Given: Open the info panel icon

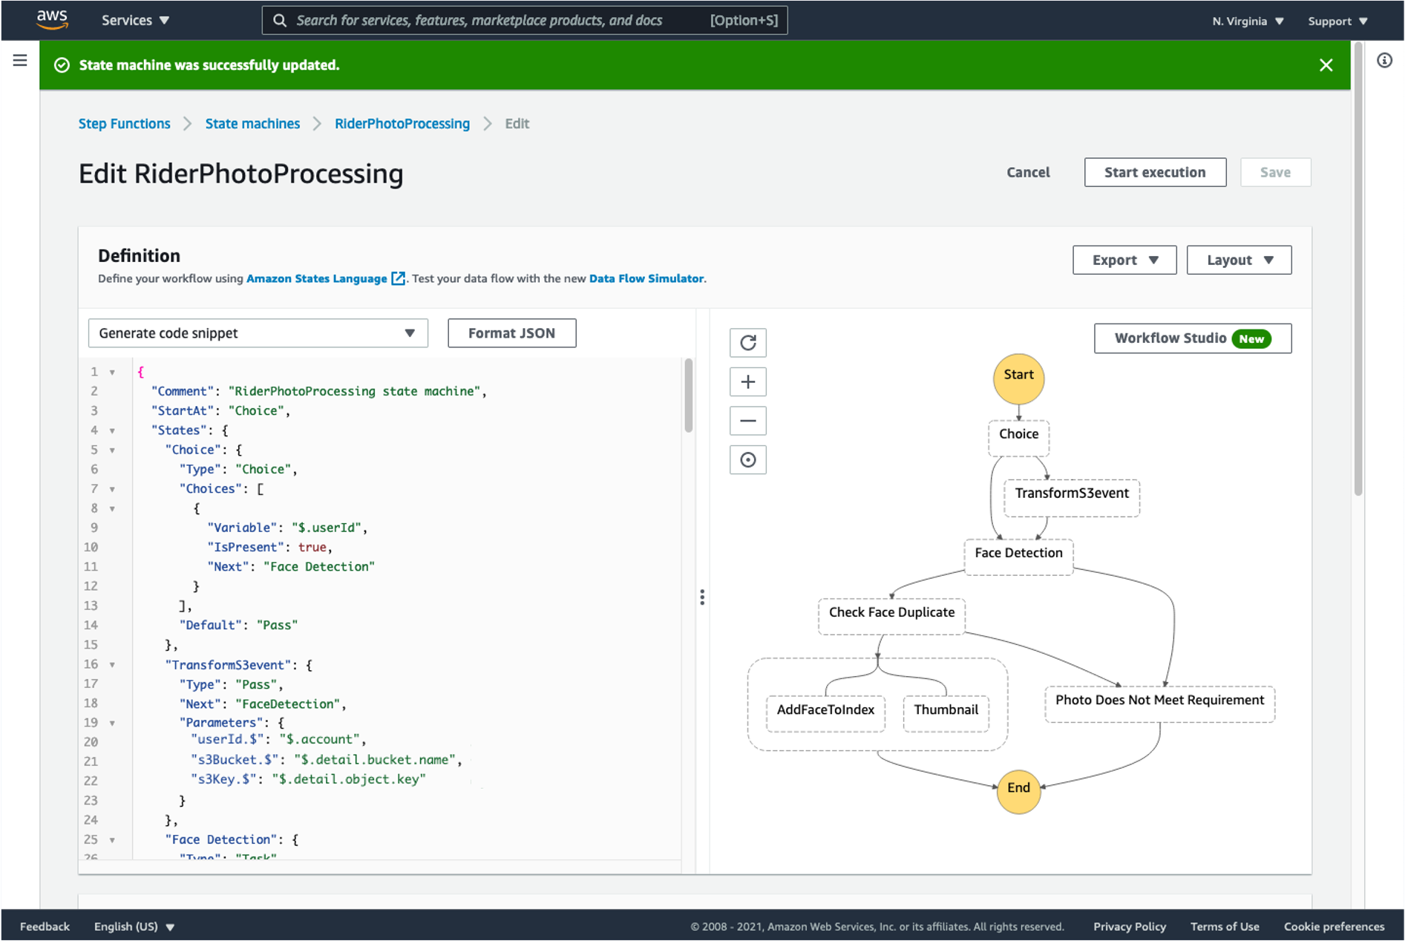Looking at the screenshot, I should point(1384,60).
